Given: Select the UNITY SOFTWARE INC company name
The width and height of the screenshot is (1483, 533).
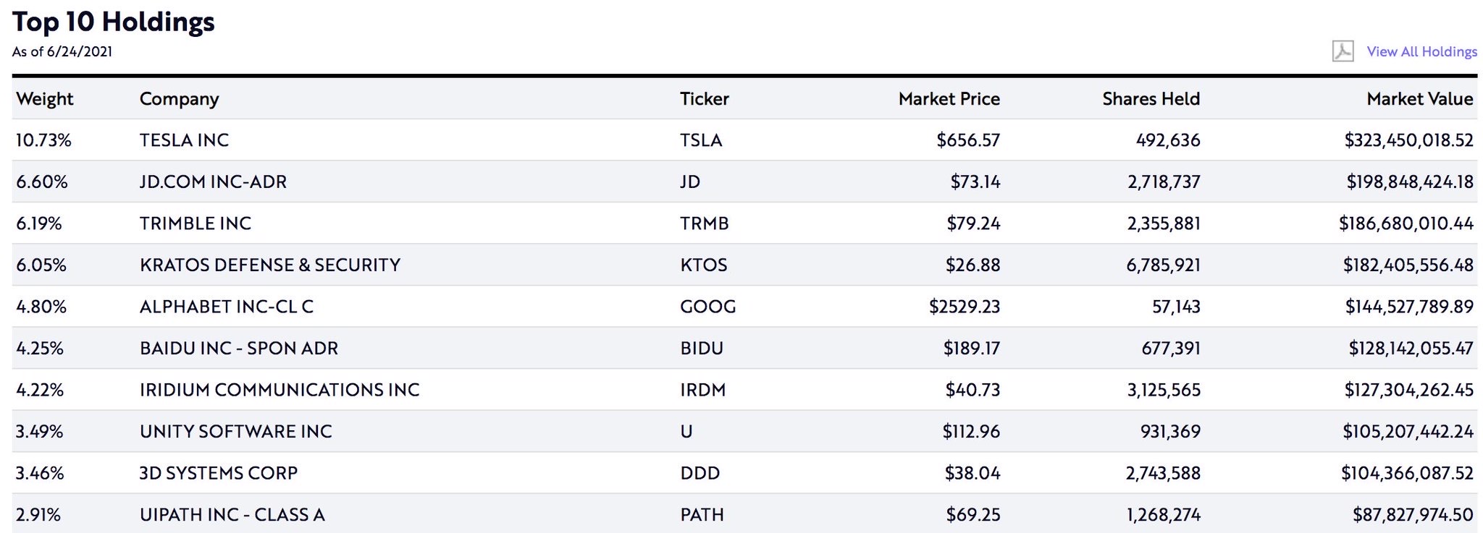Looking at the screenshot, I should [x=235, y=432].
